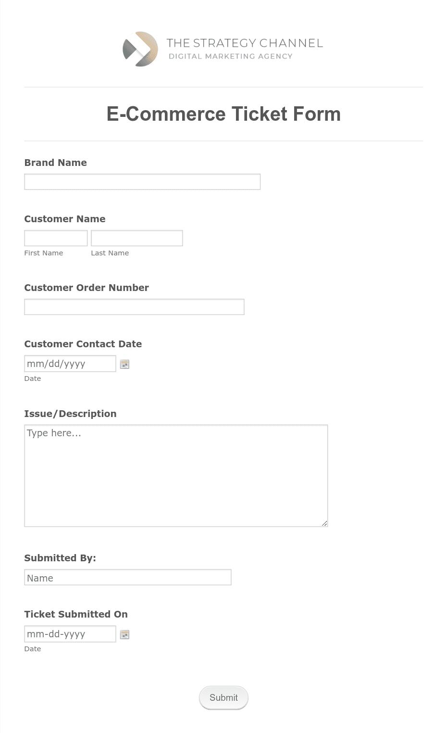Click the Customer Order Number label
This screenshot has height=733, width=447.
(87, 288)
